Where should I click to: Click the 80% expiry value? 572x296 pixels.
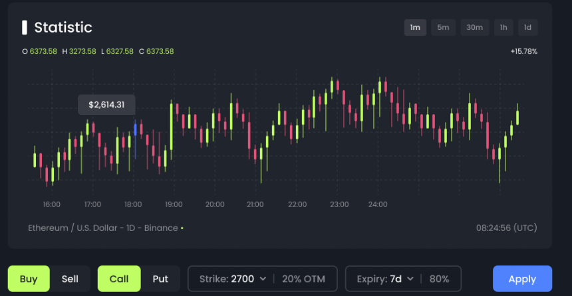pyautogui.click(x=439, y=279)
